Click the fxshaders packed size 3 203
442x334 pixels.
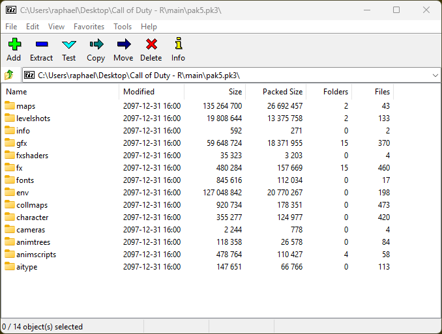[x=293, y=156]
